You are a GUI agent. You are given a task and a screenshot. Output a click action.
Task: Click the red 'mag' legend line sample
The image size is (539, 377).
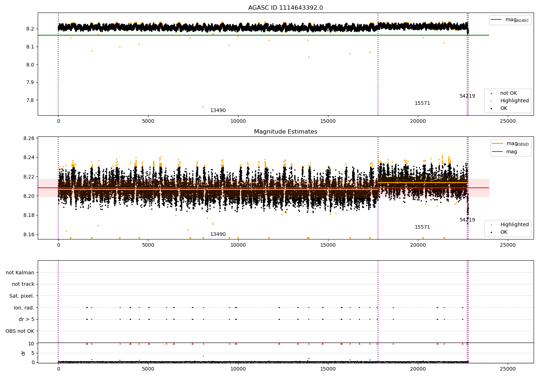[498, 152]
